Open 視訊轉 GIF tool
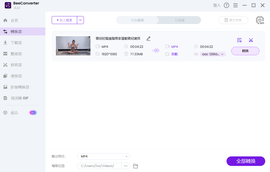 click(x=23, y=98)
